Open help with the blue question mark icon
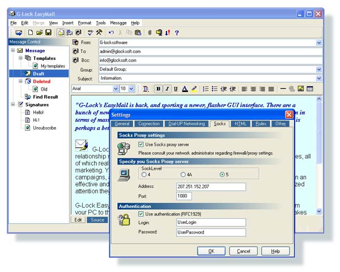 177,33
